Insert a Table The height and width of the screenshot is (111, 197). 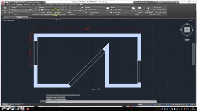click(x=108, y=9)
